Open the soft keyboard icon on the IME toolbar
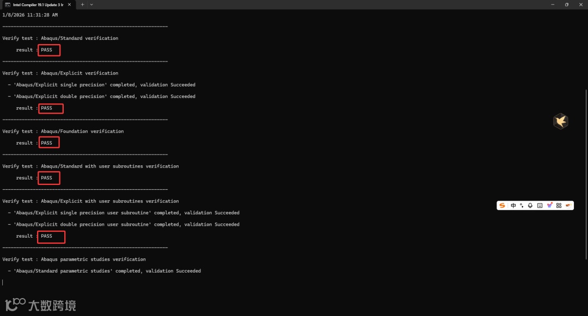The image size is (588, 316). (540, 206)
